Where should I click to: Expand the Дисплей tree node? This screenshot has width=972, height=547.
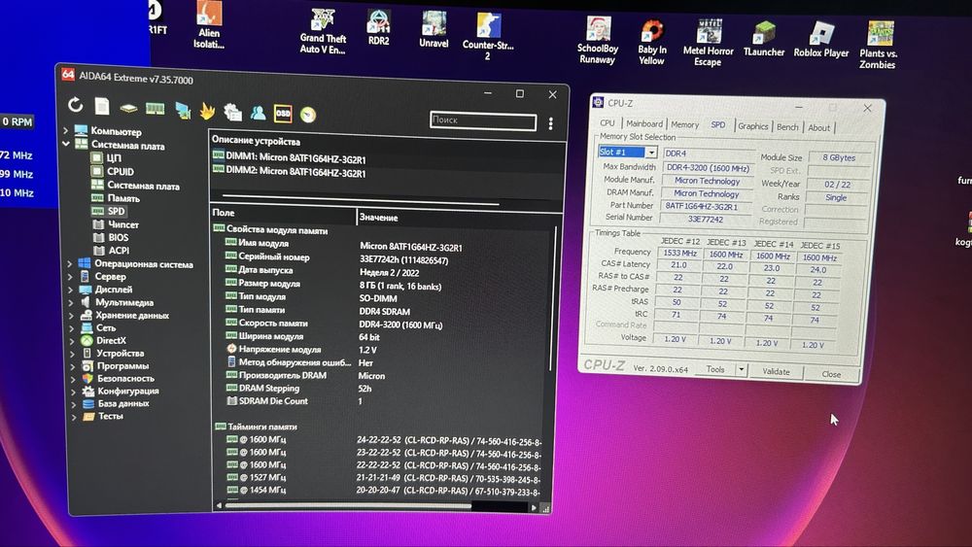70,290
